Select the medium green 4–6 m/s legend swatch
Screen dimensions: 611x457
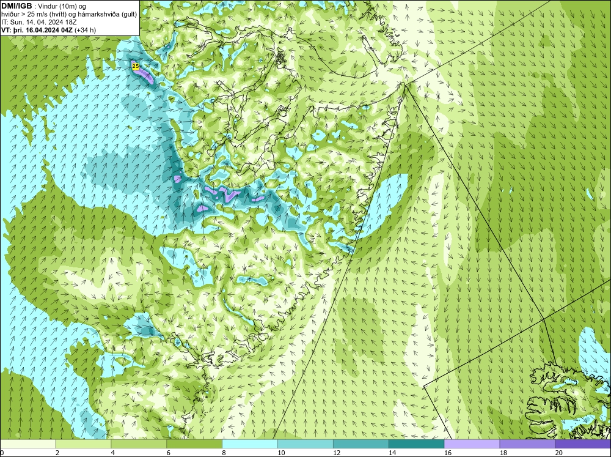point(139,444)
